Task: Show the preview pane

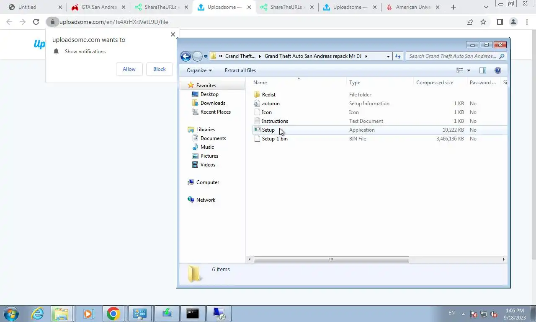Action: (482, 70)
